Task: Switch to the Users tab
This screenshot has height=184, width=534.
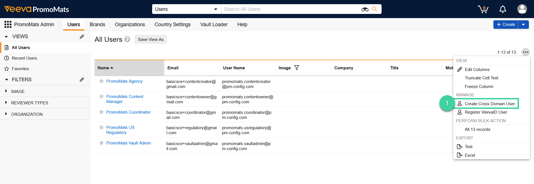Action: pyautogui.click(x=74, y=24)
